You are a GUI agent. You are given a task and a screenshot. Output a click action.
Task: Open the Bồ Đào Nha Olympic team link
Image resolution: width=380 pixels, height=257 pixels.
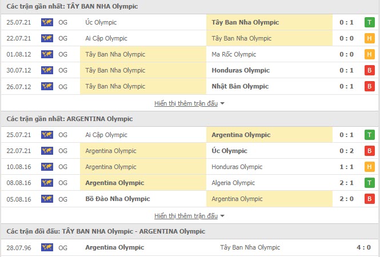click(117, 199)
